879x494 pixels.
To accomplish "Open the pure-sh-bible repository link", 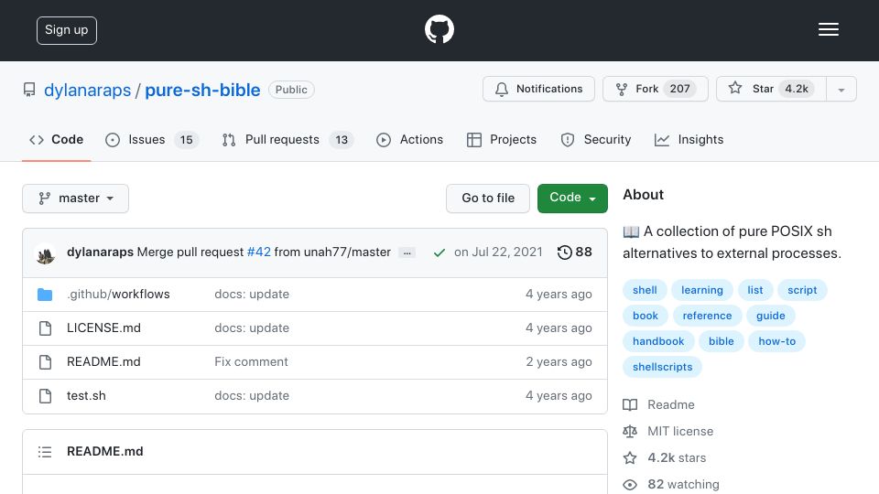I will (x=202, y=90).
